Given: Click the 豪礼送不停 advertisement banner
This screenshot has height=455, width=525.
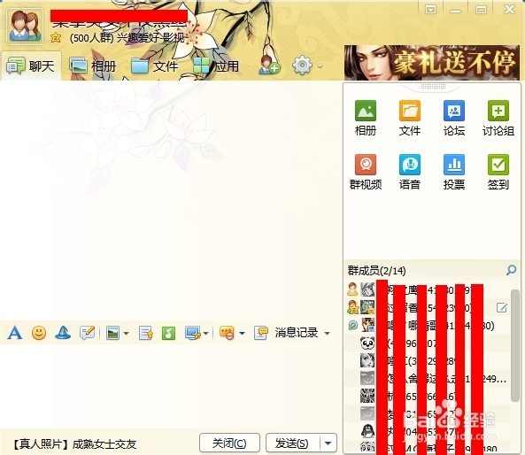Looking at the screenshot, I should point(432,63).
